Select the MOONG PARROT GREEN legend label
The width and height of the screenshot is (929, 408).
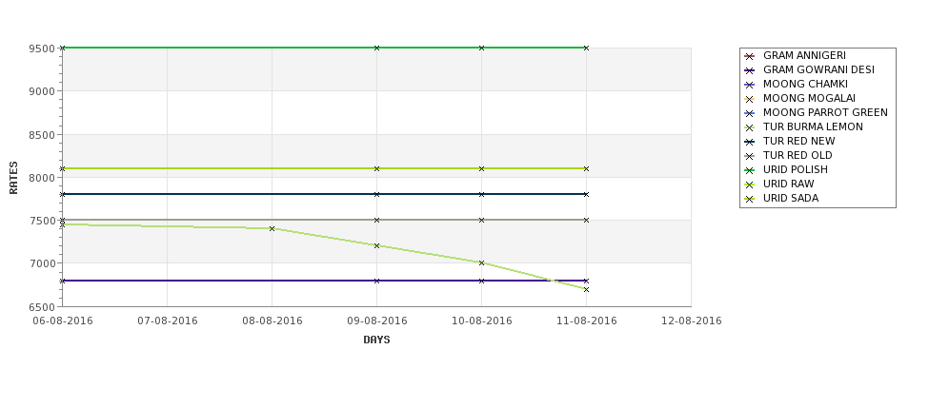[825, 113]
